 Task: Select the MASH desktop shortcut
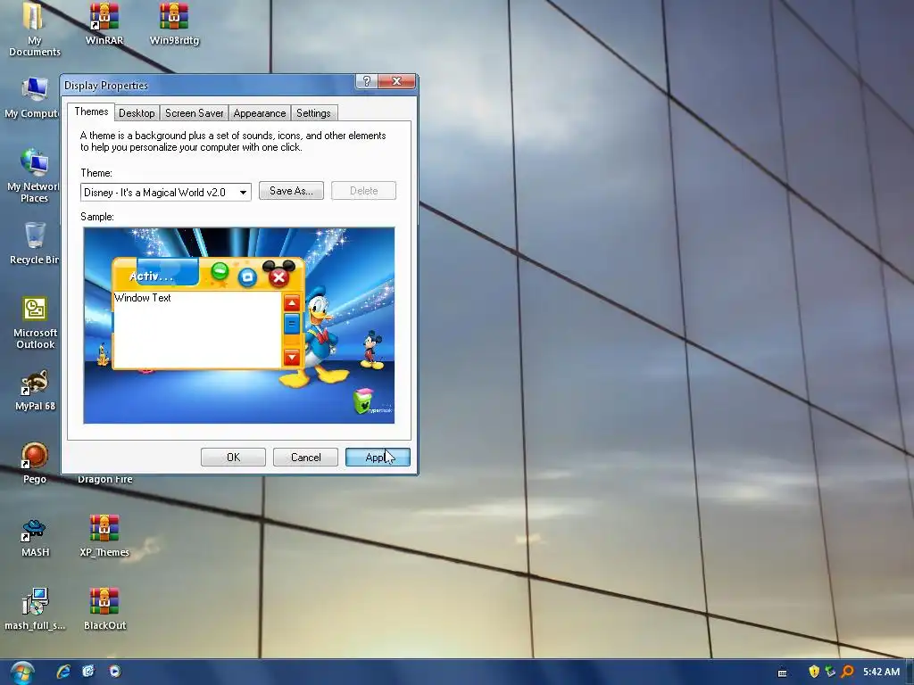(35, 537)
